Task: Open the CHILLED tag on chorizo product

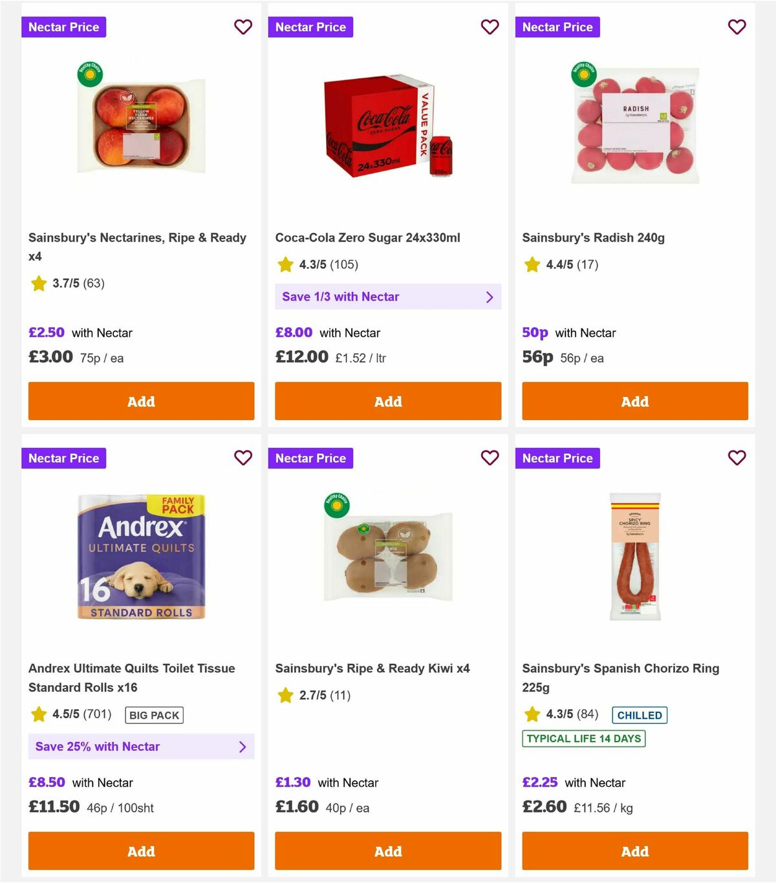Action: 640,715
